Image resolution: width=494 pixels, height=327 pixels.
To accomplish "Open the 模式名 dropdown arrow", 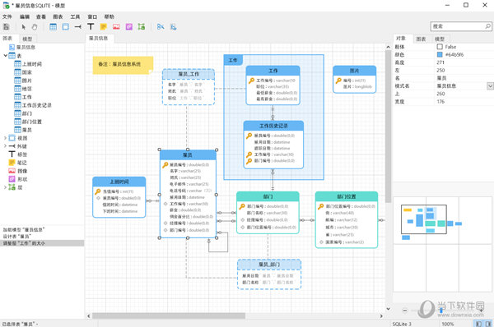I will click(490, 85).
